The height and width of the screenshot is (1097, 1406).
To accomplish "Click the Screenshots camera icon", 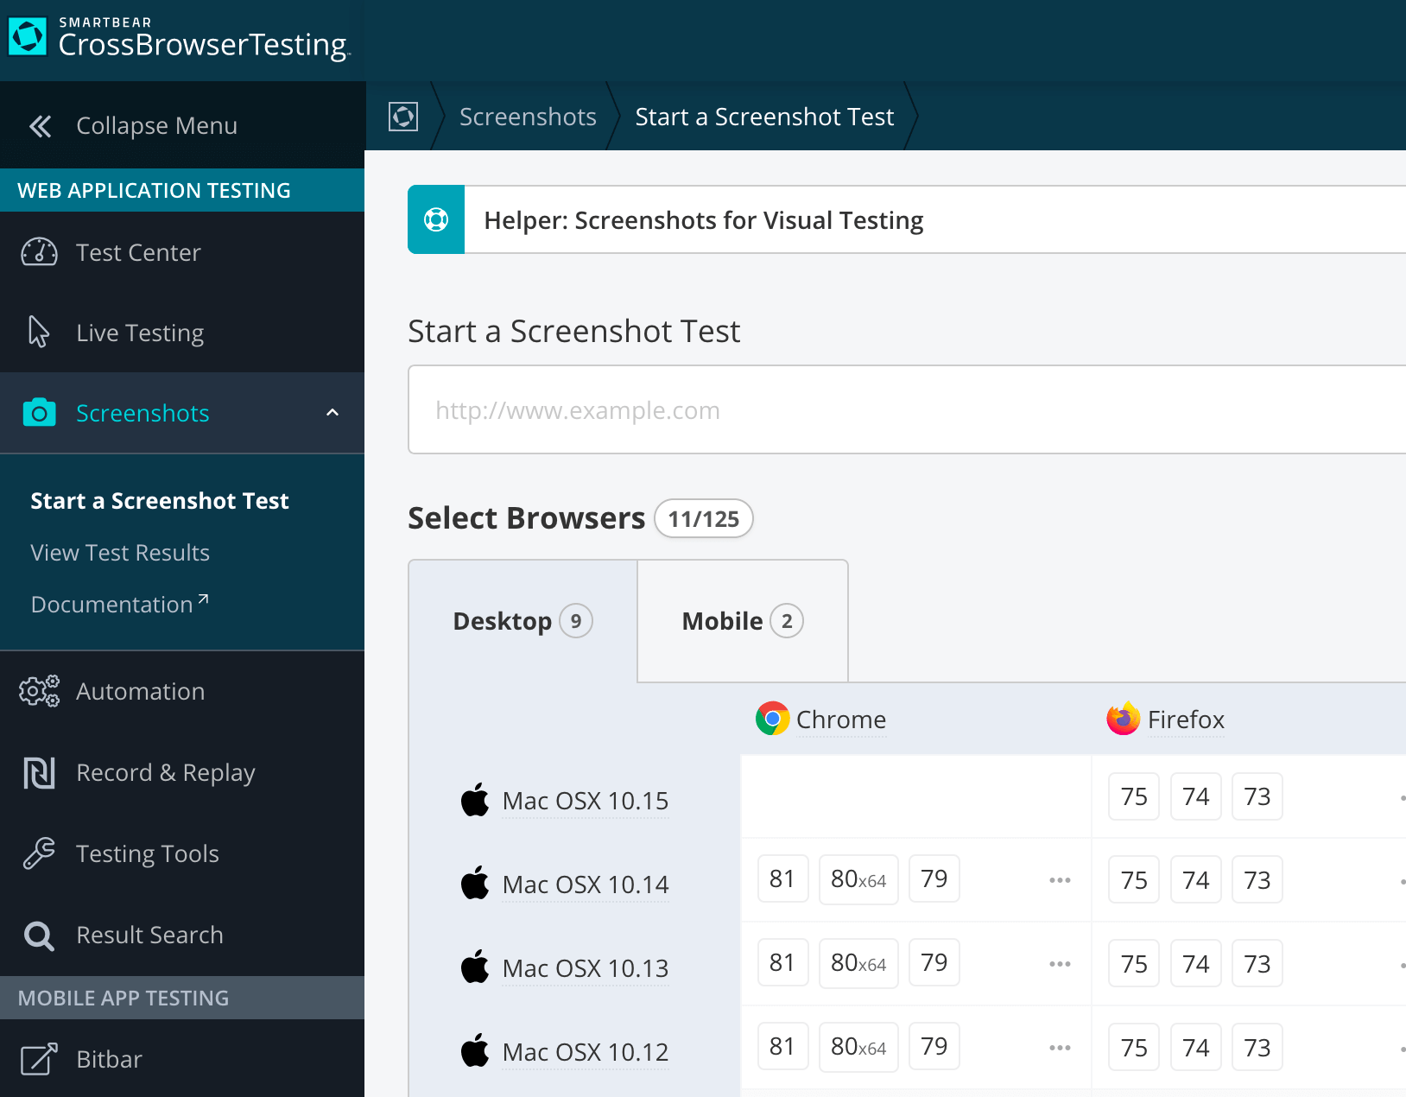I will [39, 413].
